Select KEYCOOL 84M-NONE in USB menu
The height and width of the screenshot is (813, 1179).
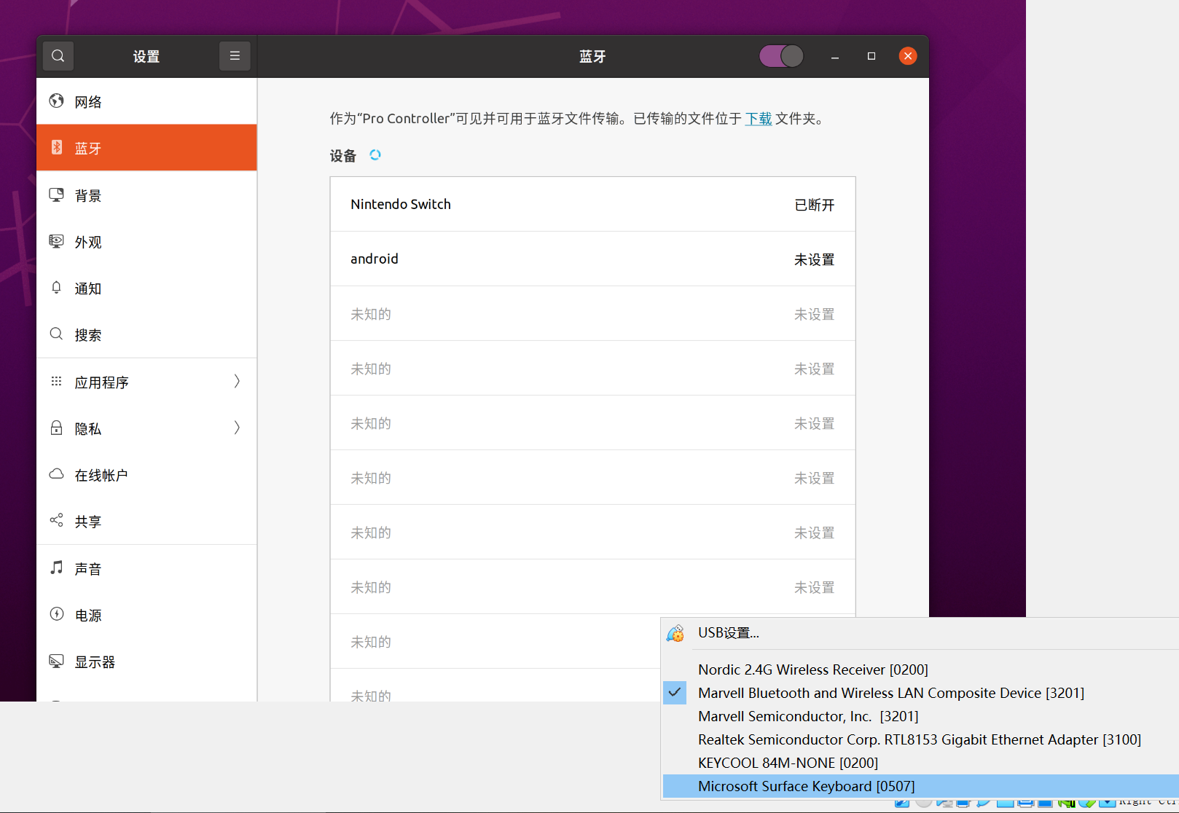(x=788, y=763)
